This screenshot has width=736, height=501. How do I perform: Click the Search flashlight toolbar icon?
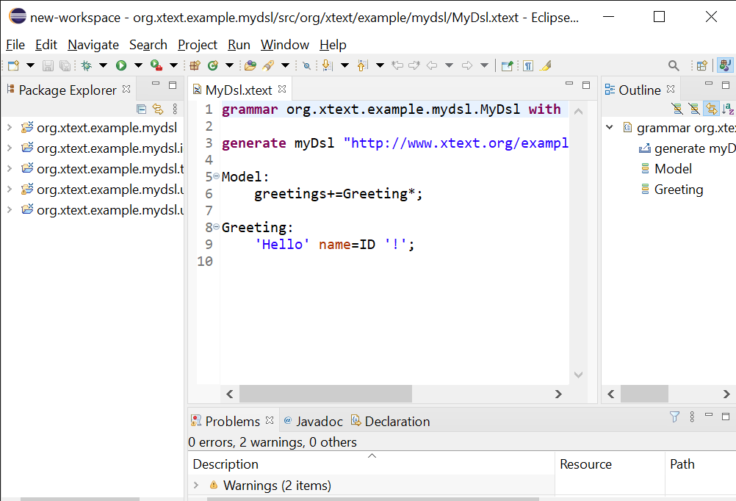[x=268, y=65]
